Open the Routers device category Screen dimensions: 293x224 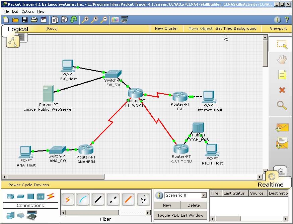10,197
